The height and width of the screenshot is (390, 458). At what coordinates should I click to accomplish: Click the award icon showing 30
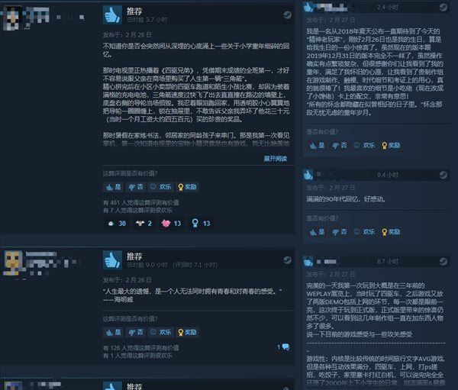coord(117,224)
